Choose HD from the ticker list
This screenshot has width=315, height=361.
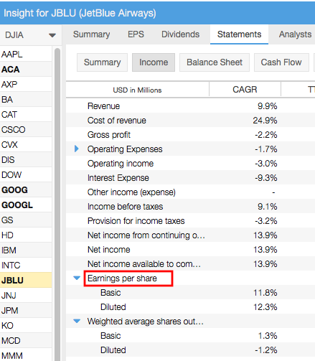click(26, 235)
